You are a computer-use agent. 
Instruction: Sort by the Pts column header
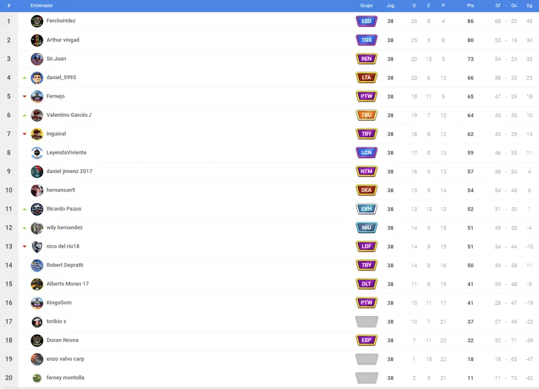[471, 6]
